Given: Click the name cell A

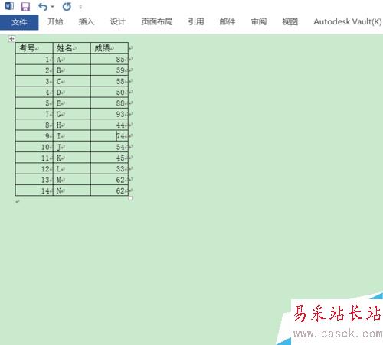Looking at the screenshot, I should click(72, 59).
